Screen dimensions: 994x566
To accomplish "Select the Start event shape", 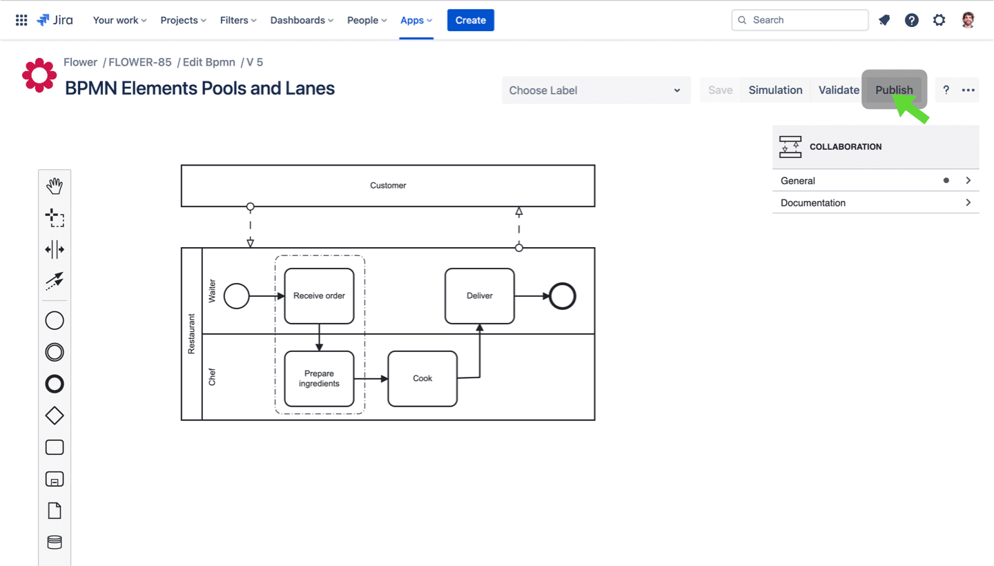I will pyautogui.click(x=55, y=320).
